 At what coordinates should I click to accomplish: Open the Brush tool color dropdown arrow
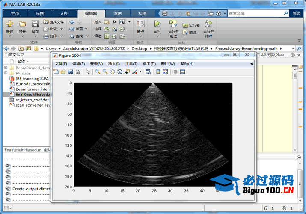[x=140, y=72]
